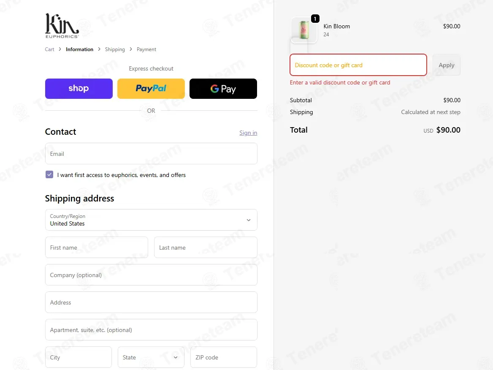The width and height of the screenshot is (493, 370).
Task: Click the Address field
Action: coord(151,302)
